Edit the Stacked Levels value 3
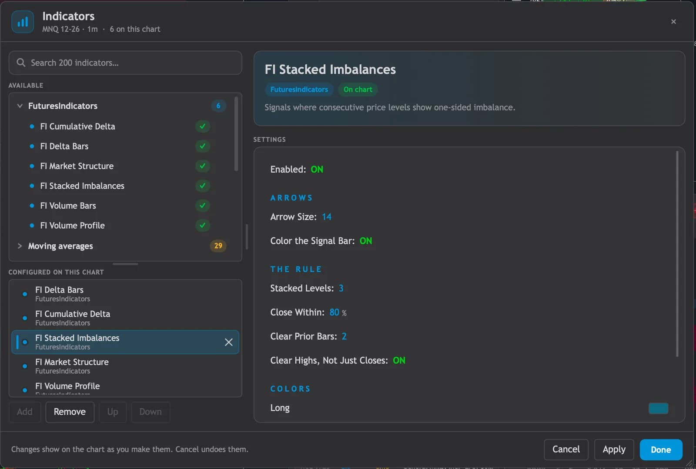This screenshot has width=696, height=469. tap(341, 288)
